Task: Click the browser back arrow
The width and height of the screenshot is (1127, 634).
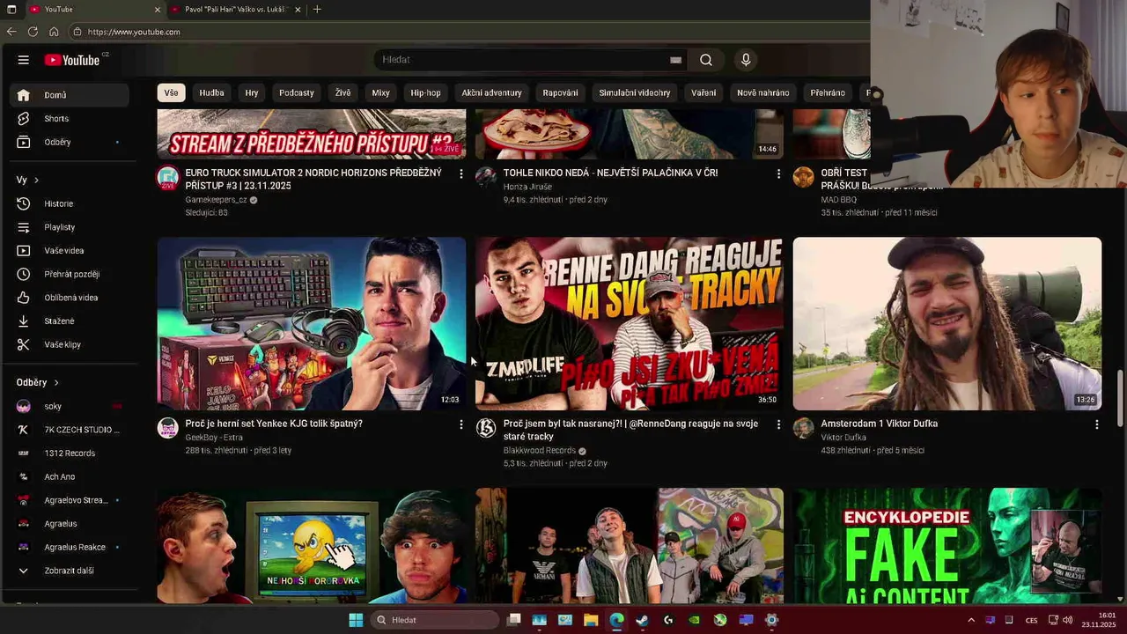Action: [x=11, y=32]
